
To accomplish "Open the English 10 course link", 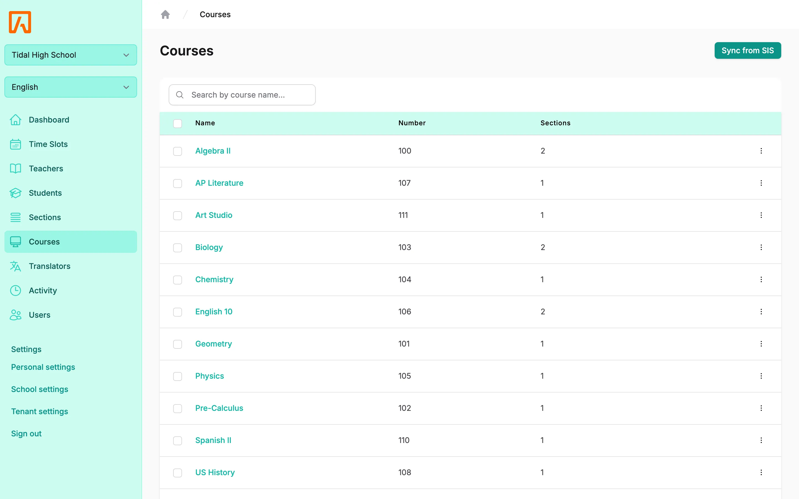I will pyautogui.click(x=214, y=312).
